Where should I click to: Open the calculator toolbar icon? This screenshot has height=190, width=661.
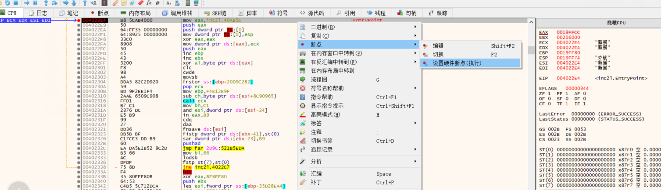click(189, 3)
